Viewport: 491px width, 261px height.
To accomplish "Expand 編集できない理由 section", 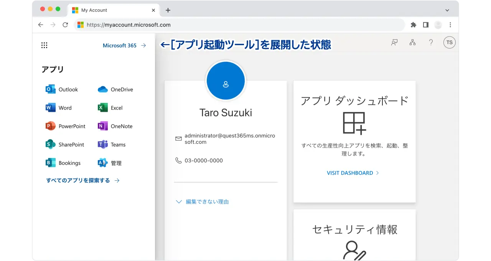I will [202, 202].
